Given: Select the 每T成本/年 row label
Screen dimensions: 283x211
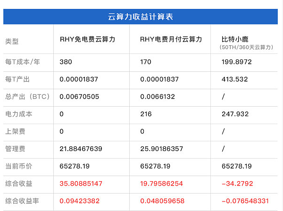Looking at the screenshot, I should 23,62.
